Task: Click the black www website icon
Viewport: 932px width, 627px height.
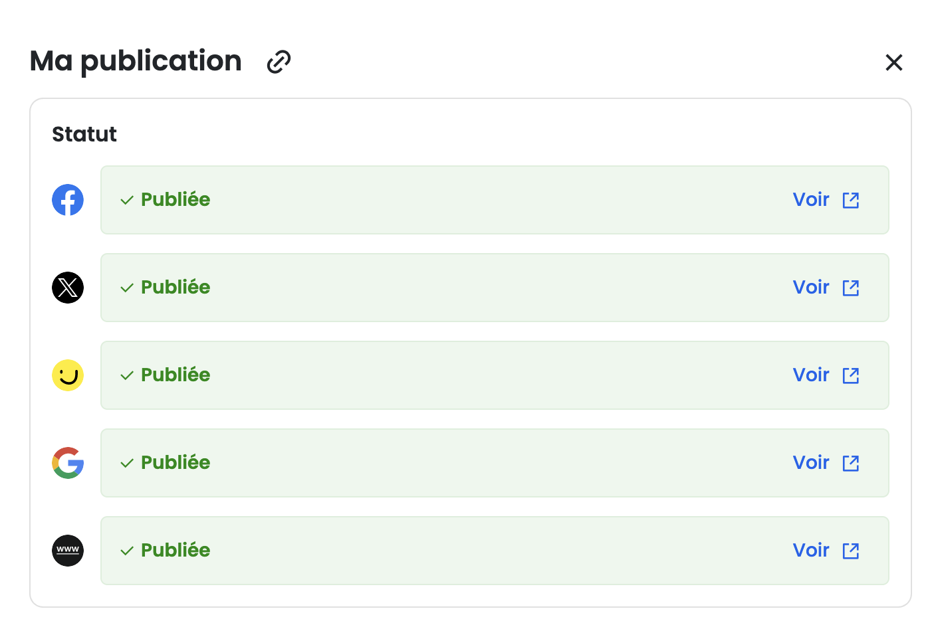Action: (x=68, y=551)
